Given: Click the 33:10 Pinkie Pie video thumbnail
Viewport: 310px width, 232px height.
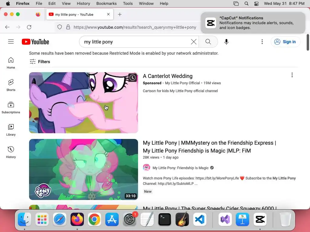Looking at the screenshot, I should 84,169.
